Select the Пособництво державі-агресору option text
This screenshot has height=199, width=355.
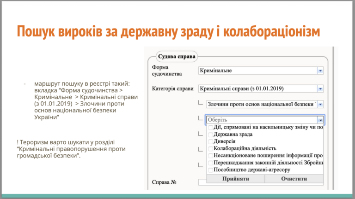[252, 170]
